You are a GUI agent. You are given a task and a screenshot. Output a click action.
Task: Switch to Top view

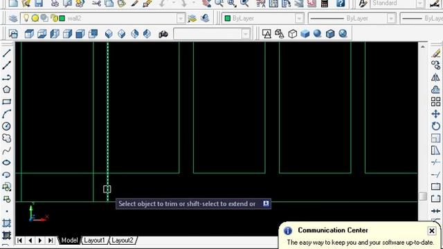point(29,34)
